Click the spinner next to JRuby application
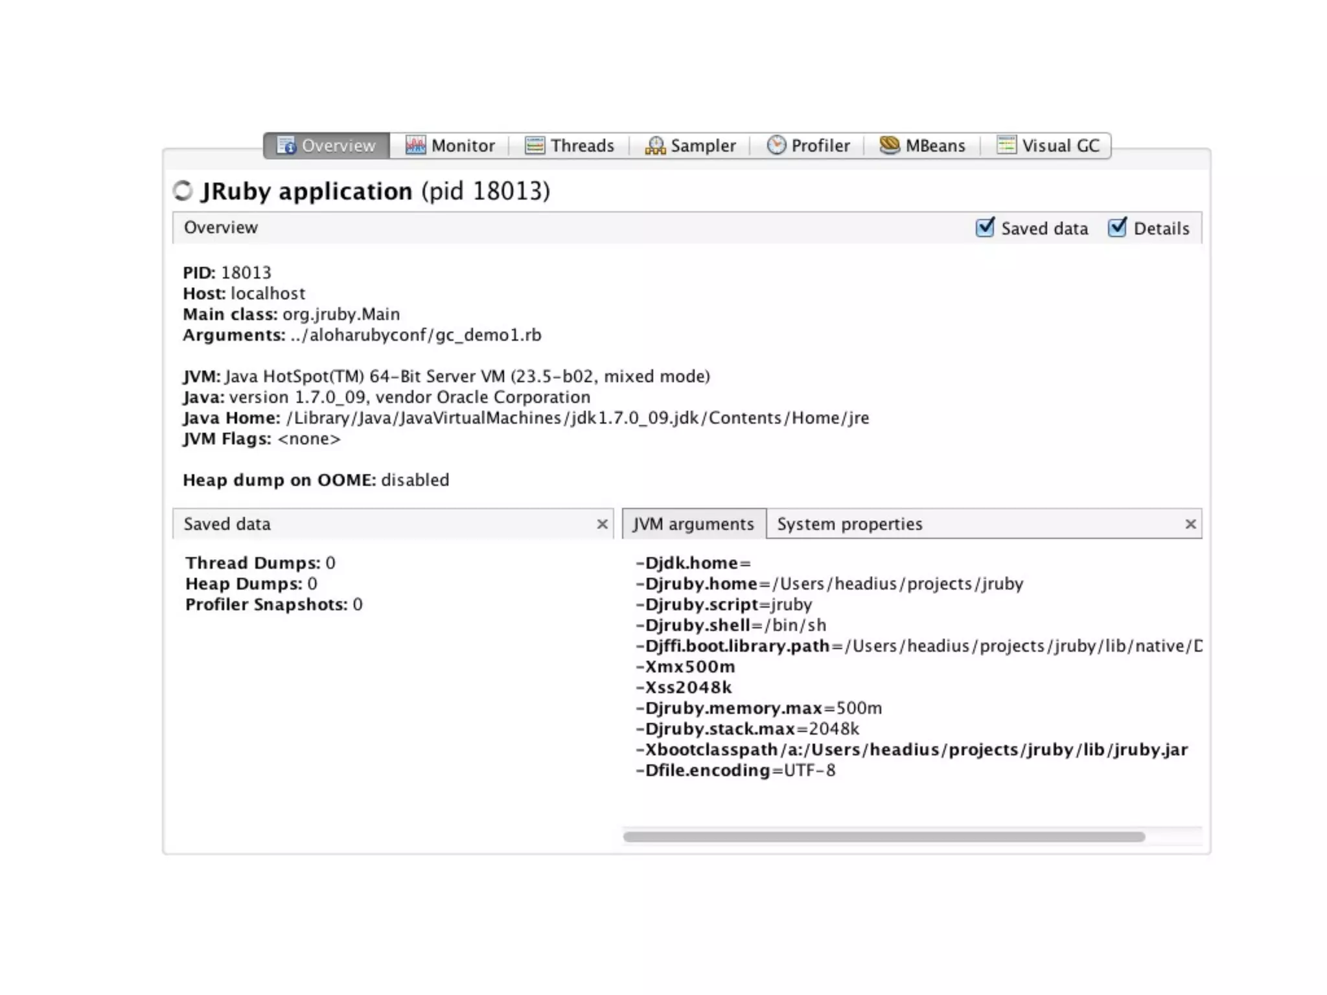 click(183, 191)
